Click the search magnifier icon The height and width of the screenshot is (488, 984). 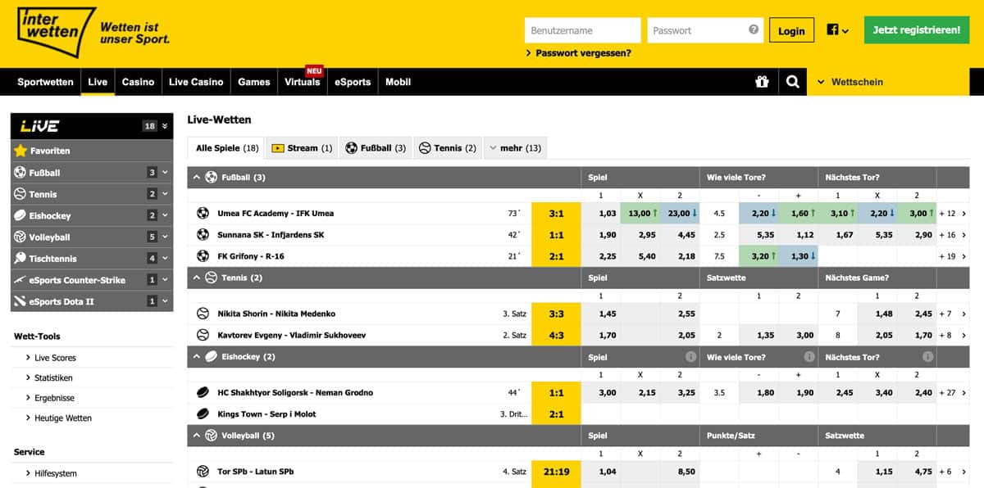792,82
